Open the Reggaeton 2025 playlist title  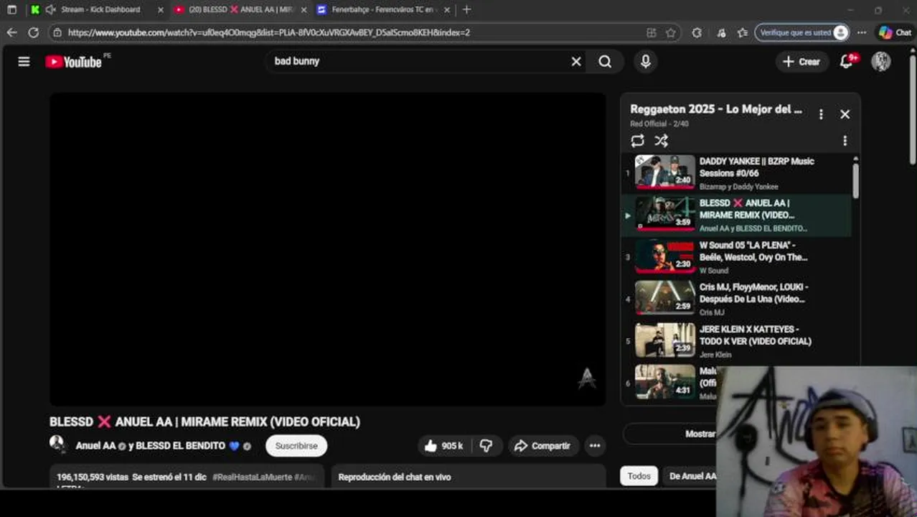click(x=716, y=109)
